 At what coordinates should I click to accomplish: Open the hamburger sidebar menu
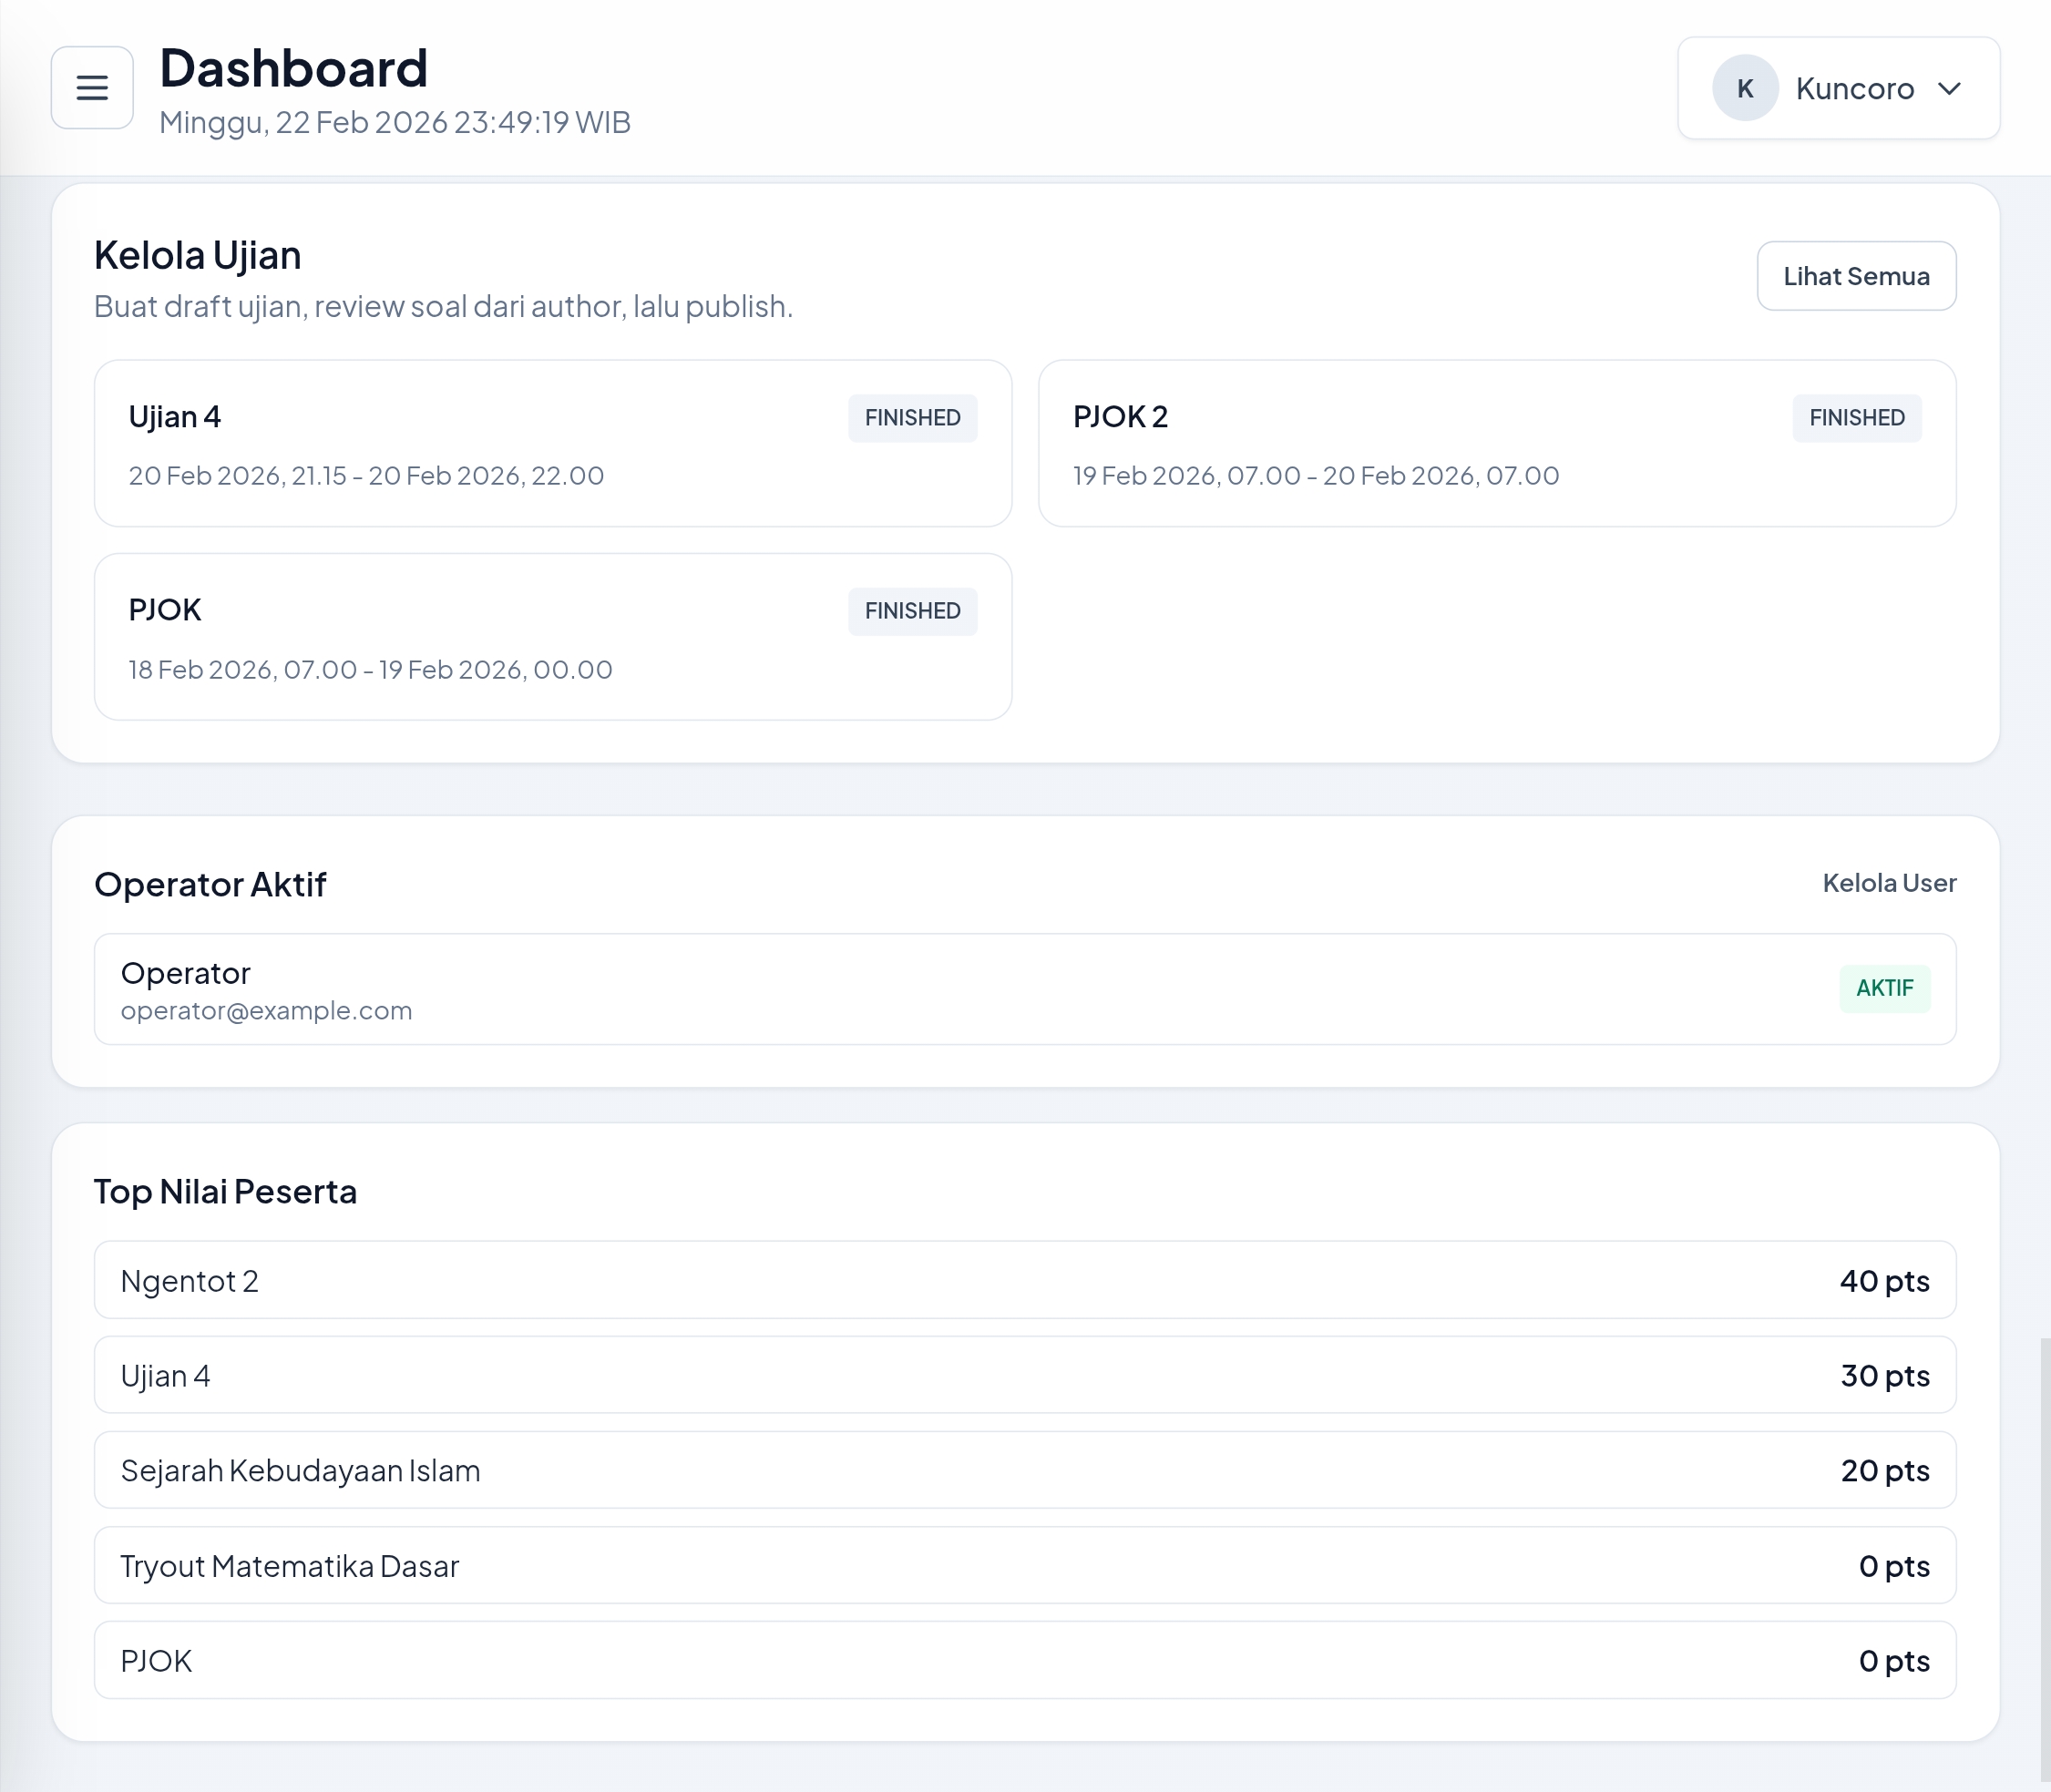click(x=92, y=88)
